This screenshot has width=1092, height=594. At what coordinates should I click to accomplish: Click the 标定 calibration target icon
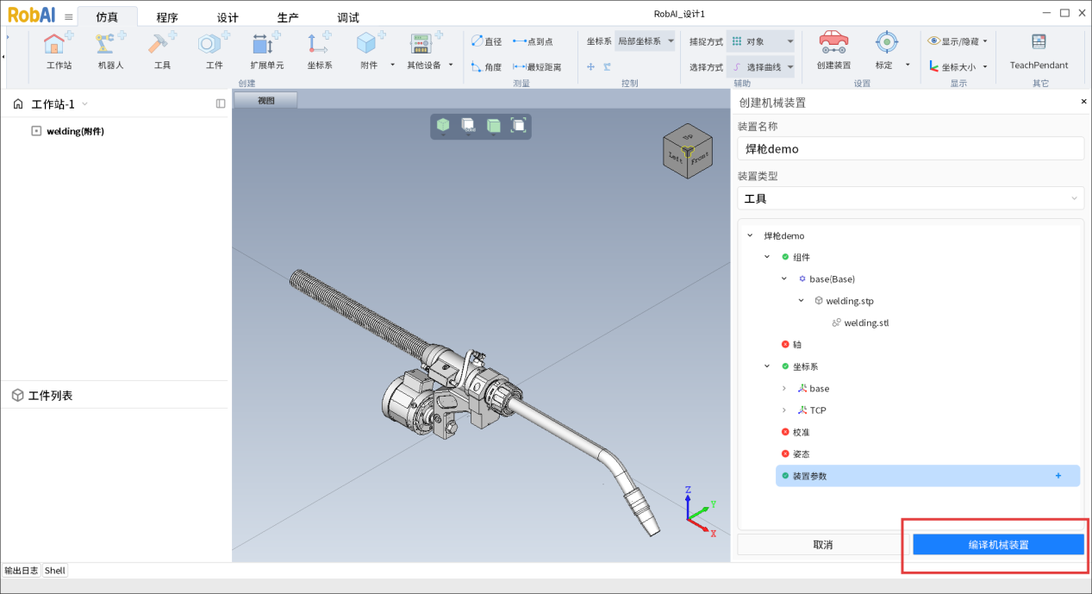pyautogui.click(x=886, y=43)
